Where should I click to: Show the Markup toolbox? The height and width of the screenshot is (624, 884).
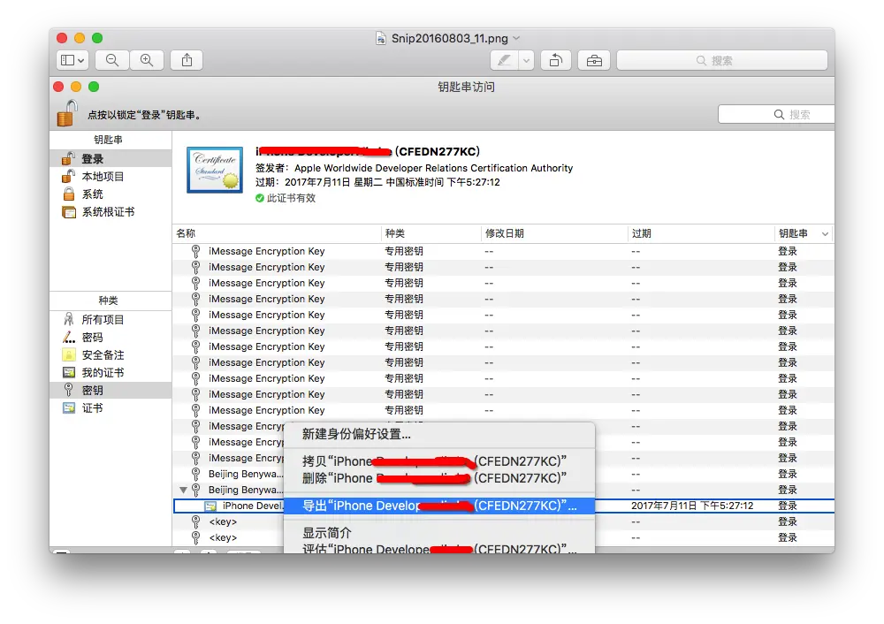[594, 60]
